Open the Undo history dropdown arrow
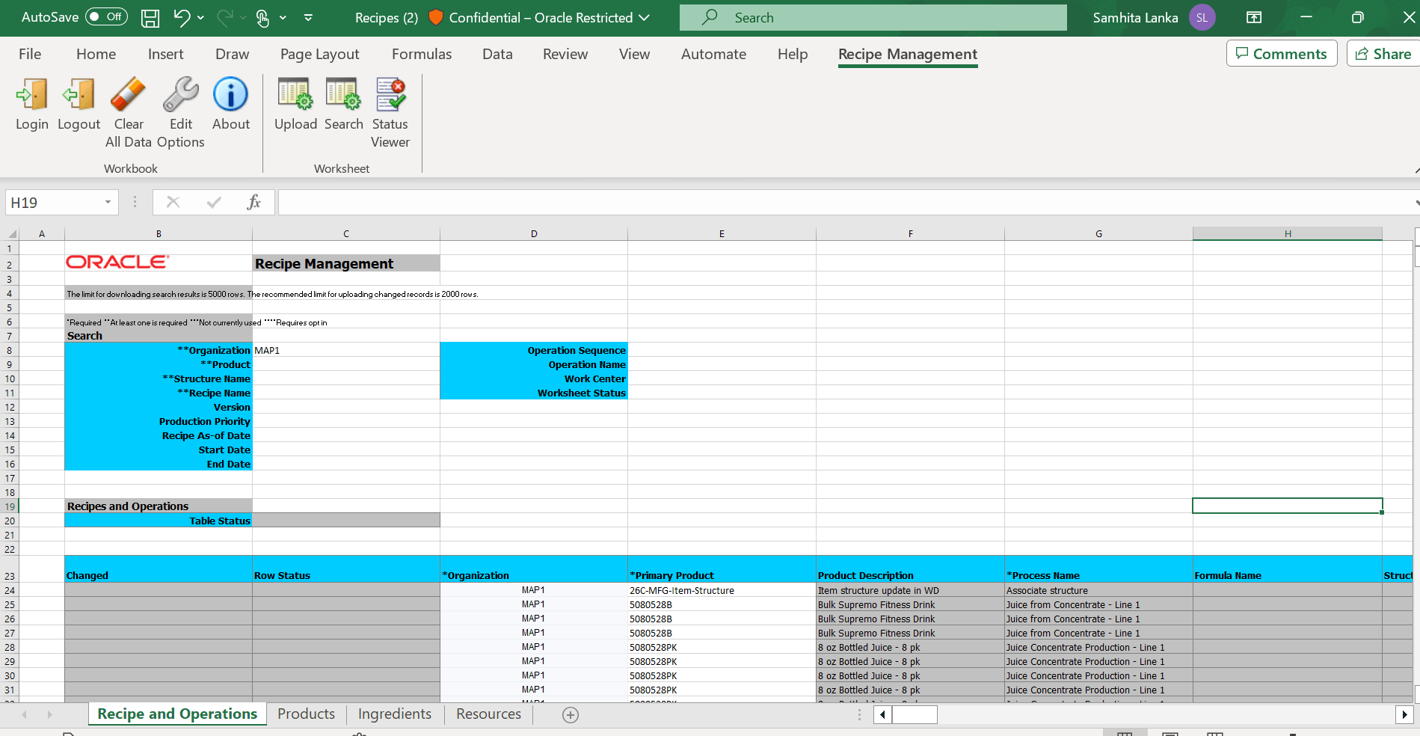Image resolution: width=1420 pixels, height=736 pixels. [x=200, y=17]
